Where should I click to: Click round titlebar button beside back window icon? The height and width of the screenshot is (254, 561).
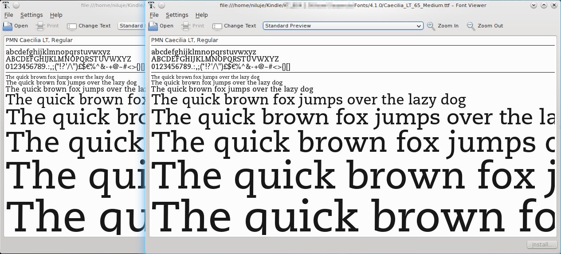(x=16, y=5)
